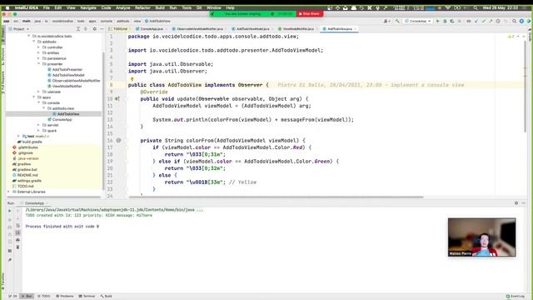Viewport: 533px width, 300px height.
Task: Expand the entities folder
Action: tap(39, 52)
